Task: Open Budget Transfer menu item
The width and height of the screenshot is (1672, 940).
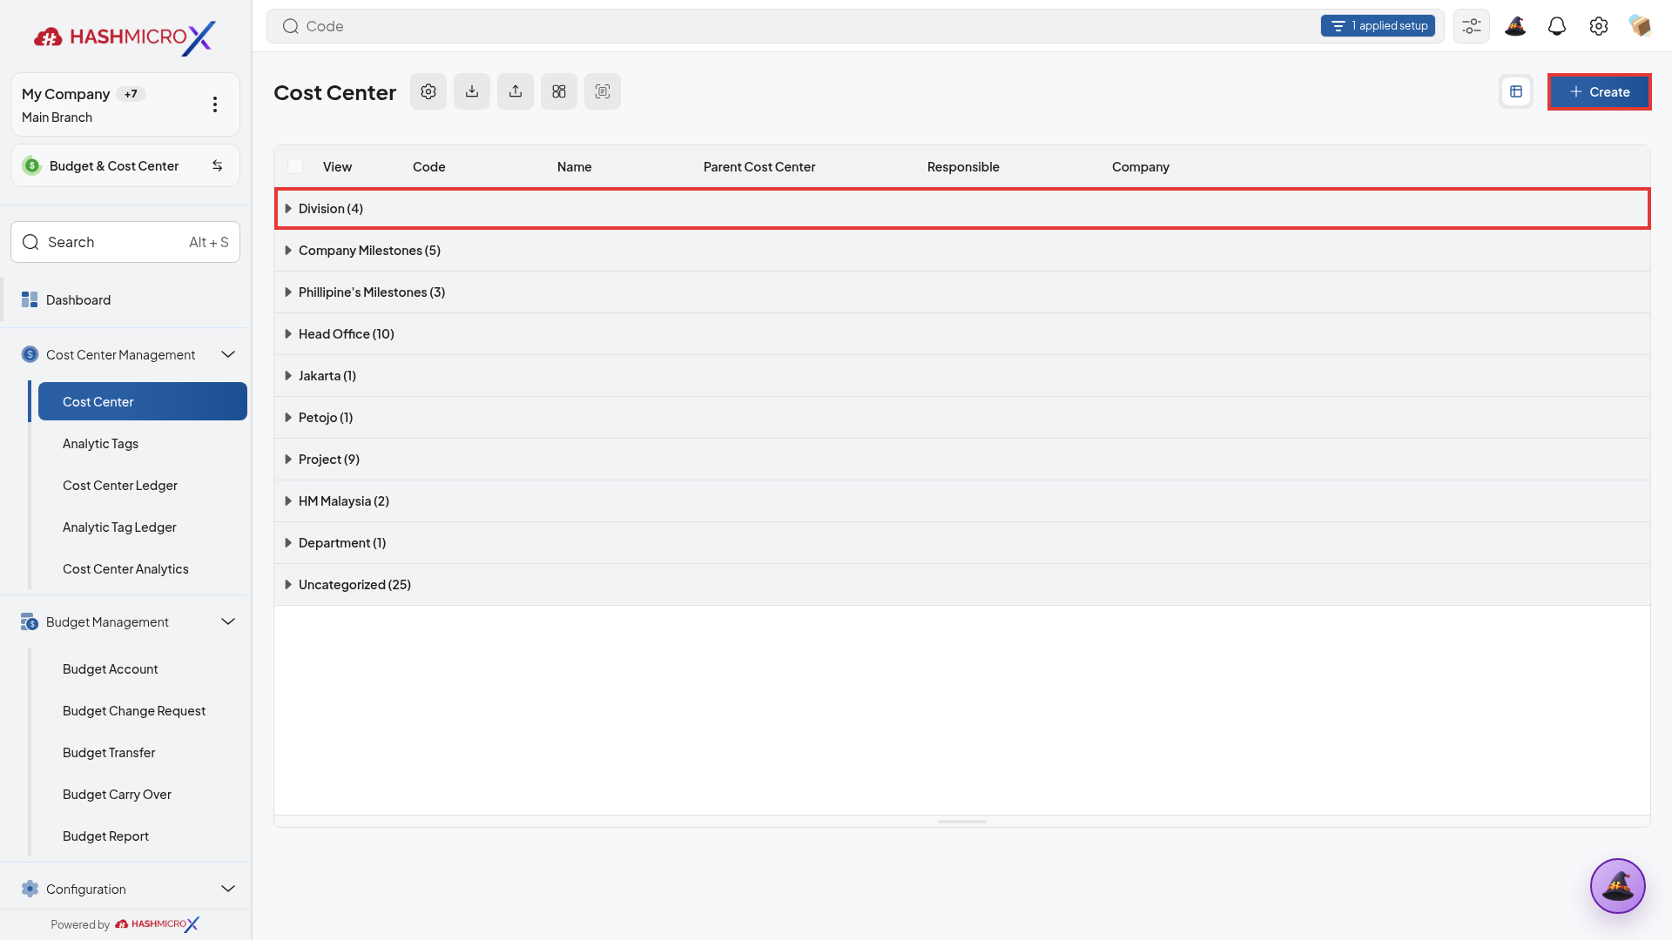Action: [143, 753]
